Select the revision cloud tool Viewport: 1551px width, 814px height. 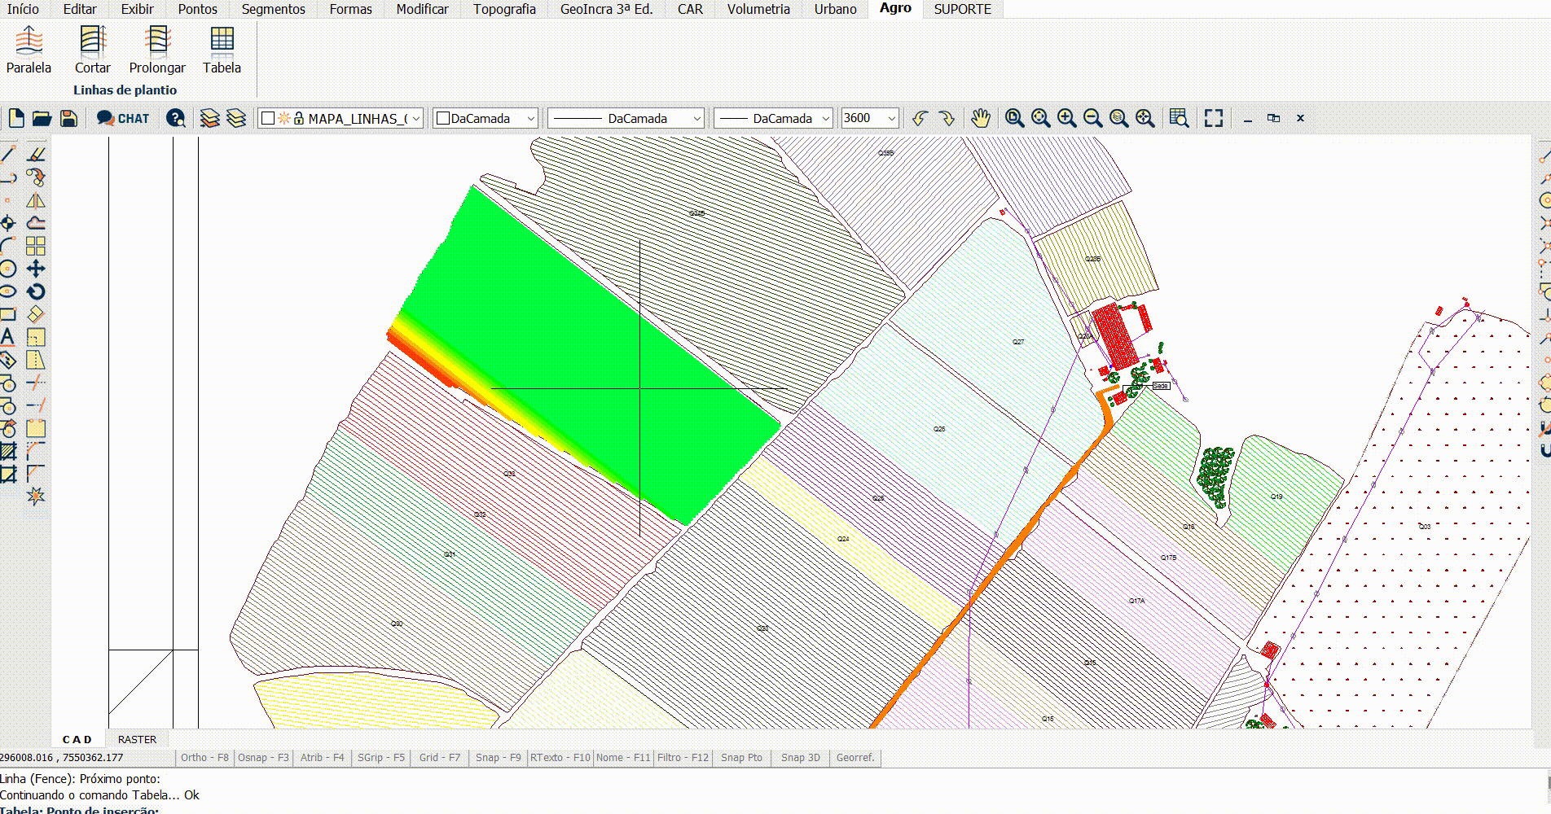(x=36, y=223)
